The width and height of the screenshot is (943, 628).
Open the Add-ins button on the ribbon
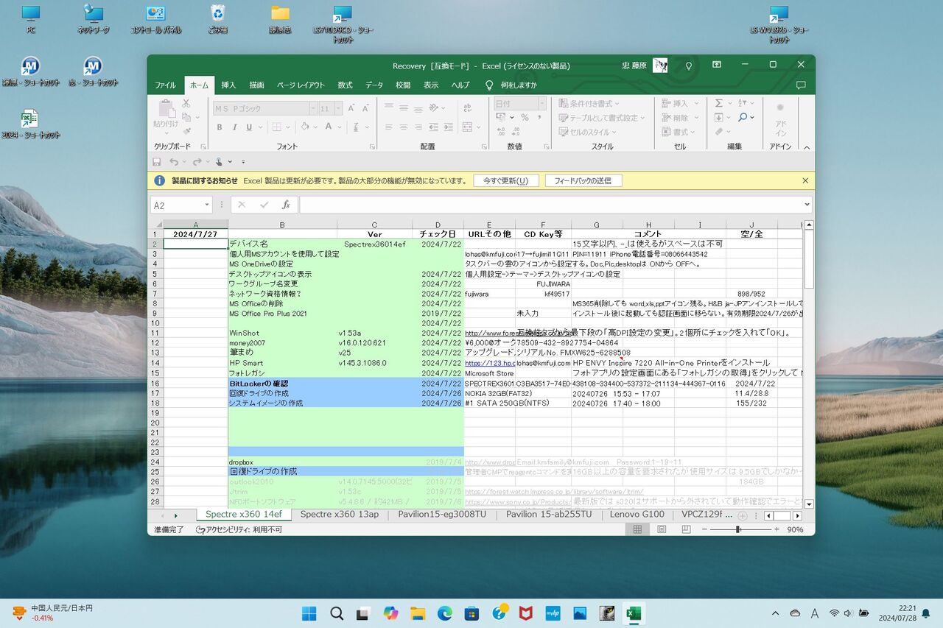[780, 119]
